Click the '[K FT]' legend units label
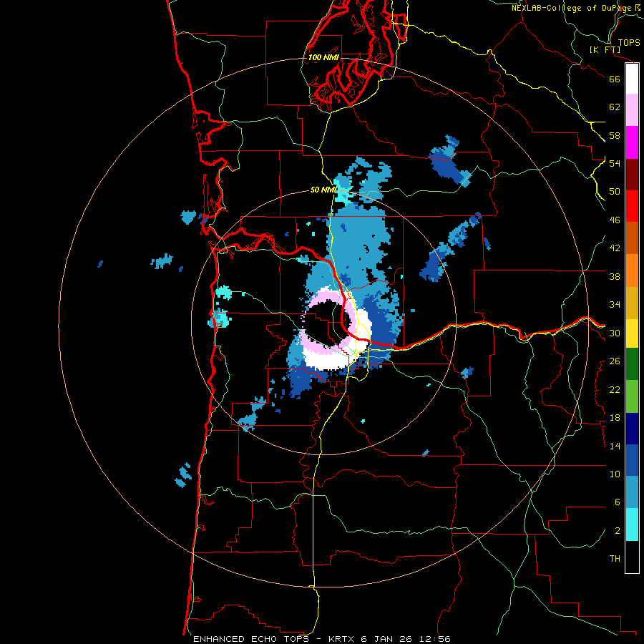This screenshot has height=644, width=644. point(605,50)
